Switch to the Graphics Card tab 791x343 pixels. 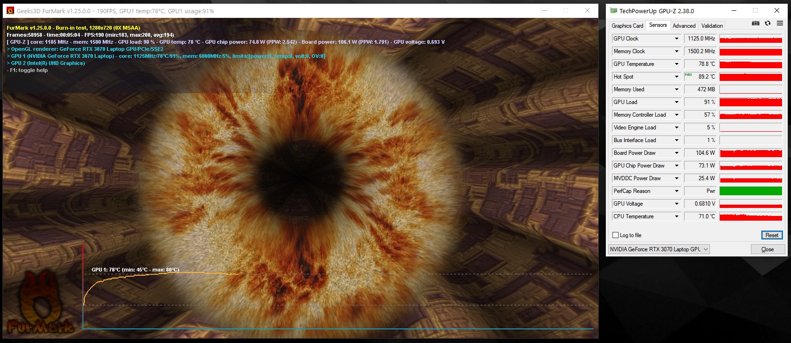click(627, 26)
